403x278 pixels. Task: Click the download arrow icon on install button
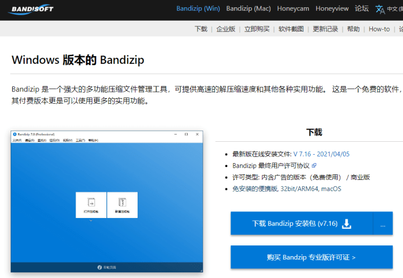tap(346, 224)
